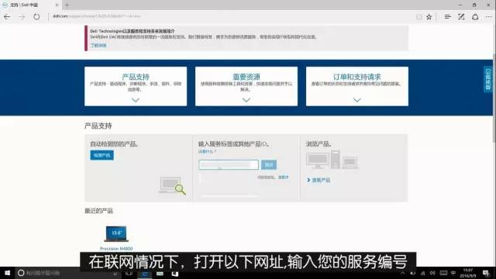Open the 联系我们 side tab
The image size is (496, 279).
coord(487,79)
